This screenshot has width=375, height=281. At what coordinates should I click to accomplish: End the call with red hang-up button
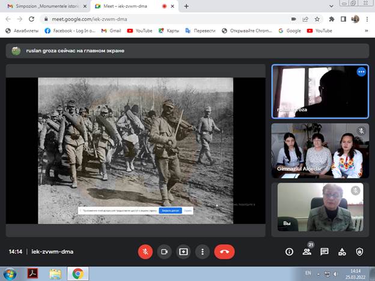[x=224, y=252]
